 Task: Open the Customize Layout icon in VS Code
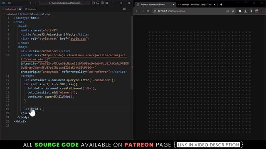click(107, 3)
